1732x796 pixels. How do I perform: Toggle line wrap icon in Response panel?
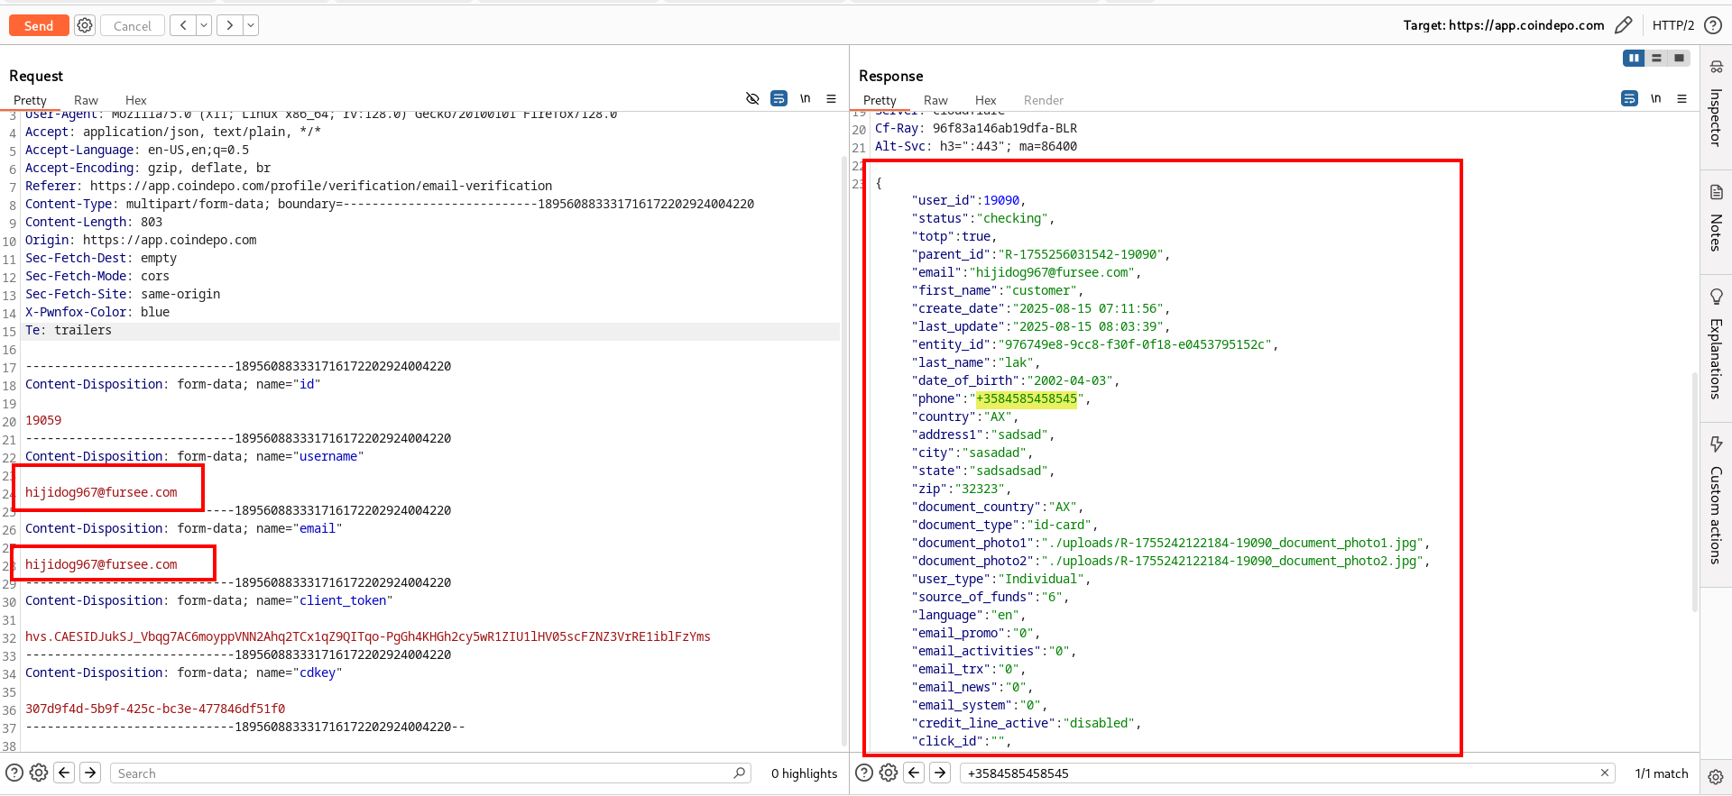tap(1629, 98)
